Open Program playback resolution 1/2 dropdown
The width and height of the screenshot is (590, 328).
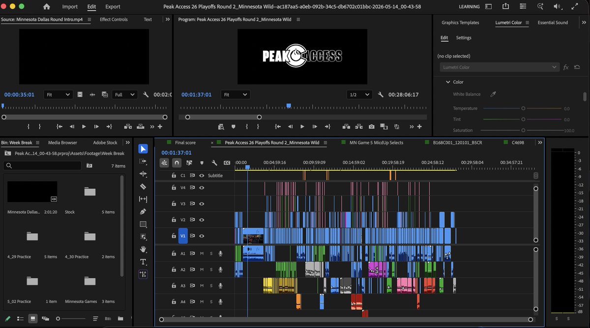point(360,94)
